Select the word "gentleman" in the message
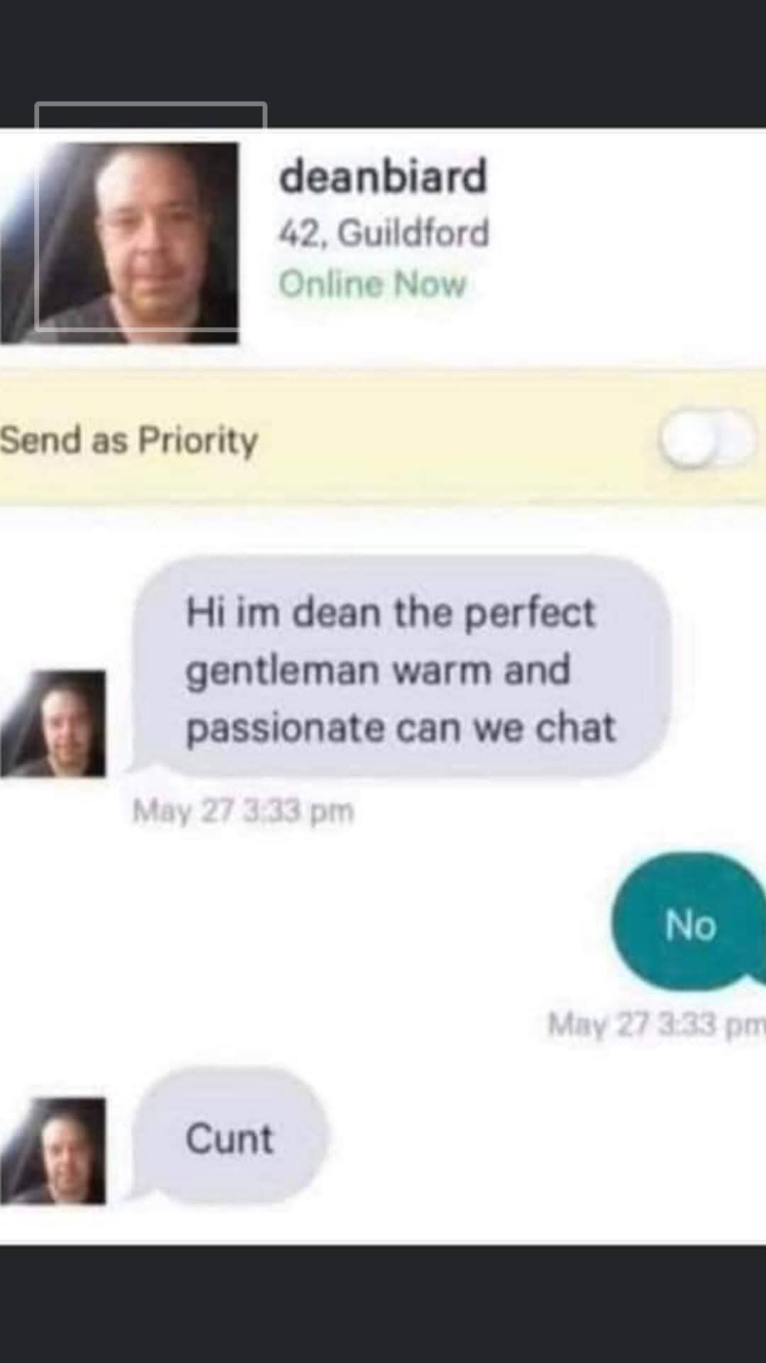Screen dimensions: 766x1363 (282, 671)
